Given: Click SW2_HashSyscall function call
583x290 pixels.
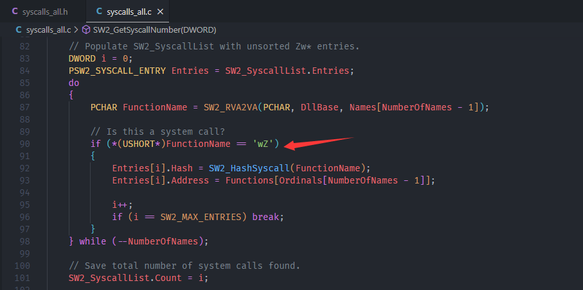Looking at the screenshot, I should coord(249,168).
